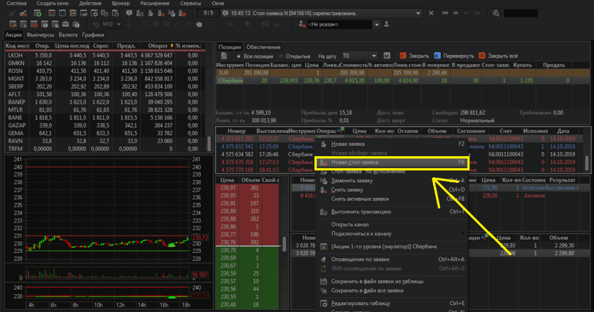Click the M button in positions panel
594x312 pixels.
point(387,56)
